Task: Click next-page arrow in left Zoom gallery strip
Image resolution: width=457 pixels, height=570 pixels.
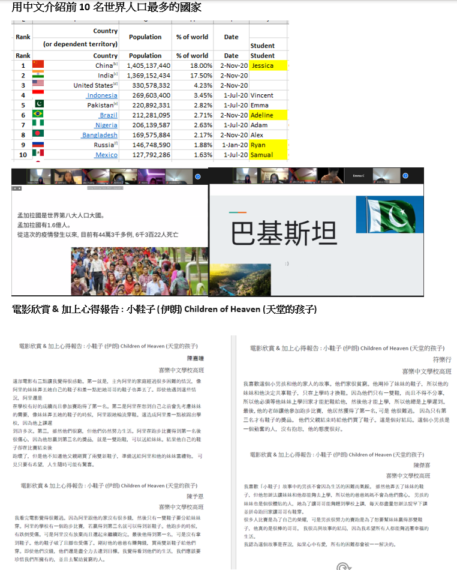Action: [197, 177]
